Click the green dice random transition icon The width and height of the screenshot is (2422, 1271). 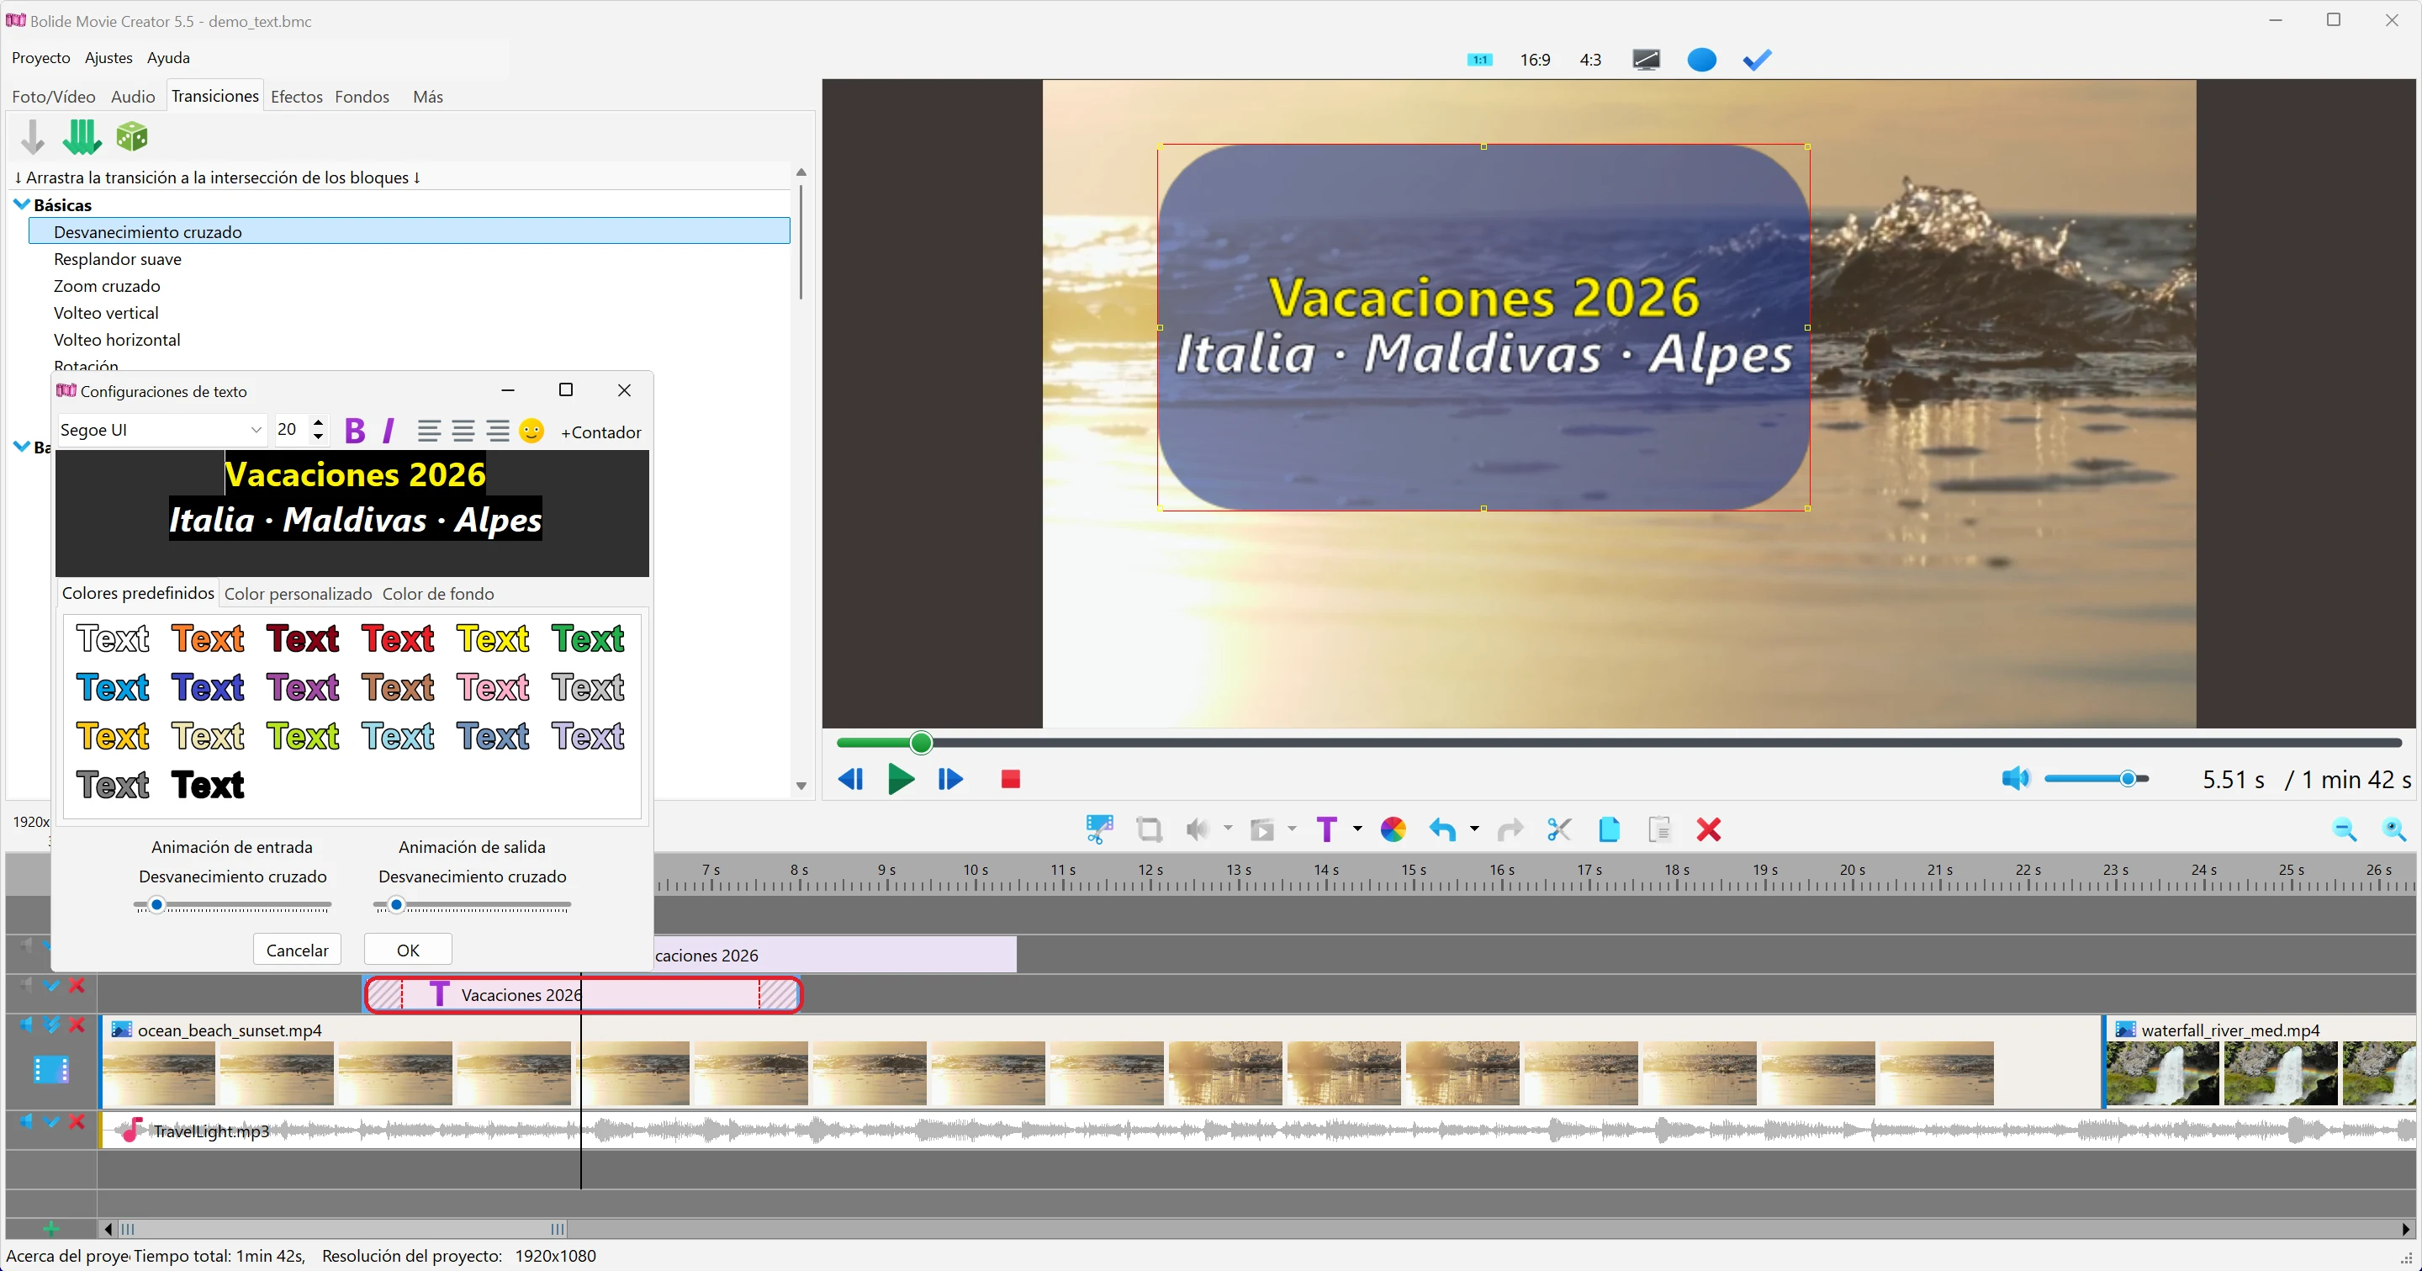pyautogui.click(x=132, y=137)
